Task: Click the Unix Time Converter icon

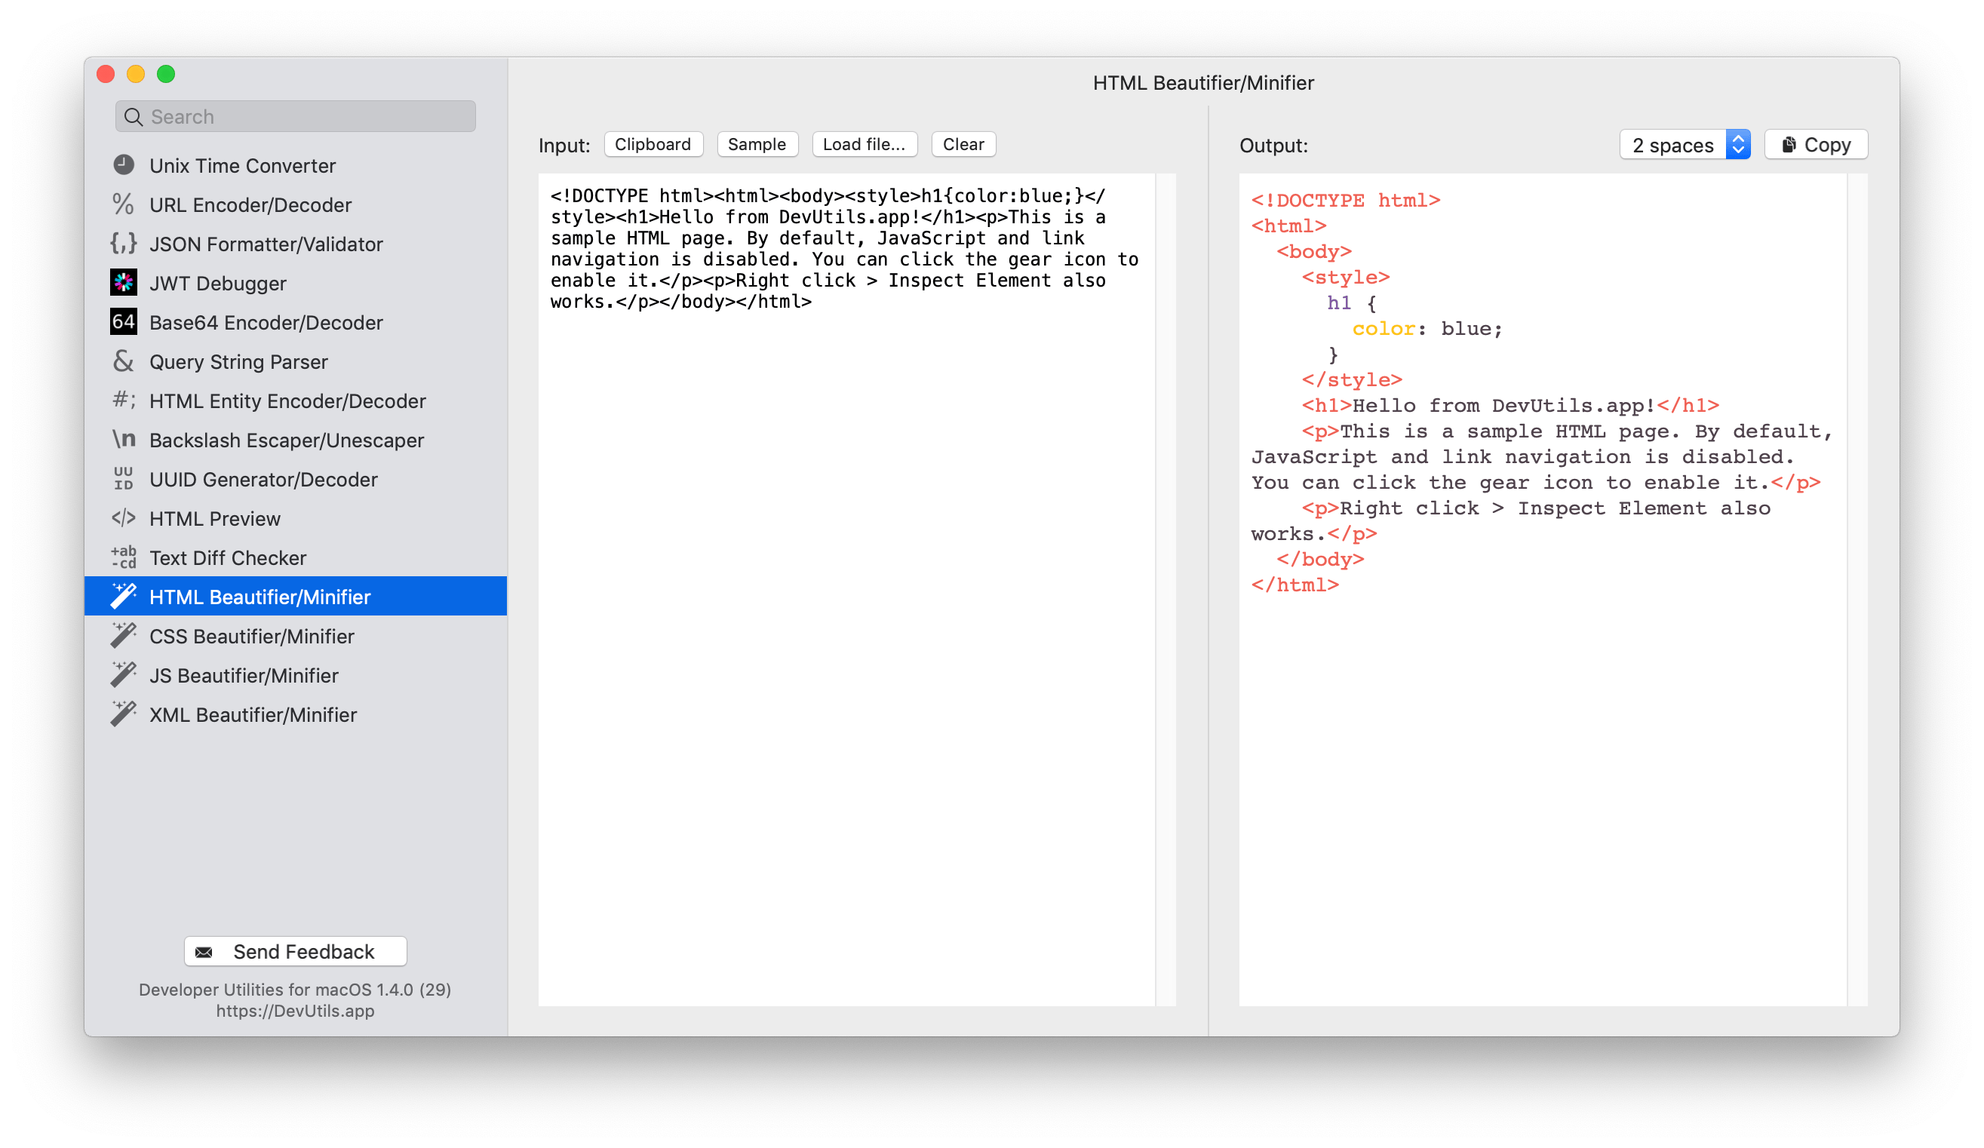Action: 123,165
